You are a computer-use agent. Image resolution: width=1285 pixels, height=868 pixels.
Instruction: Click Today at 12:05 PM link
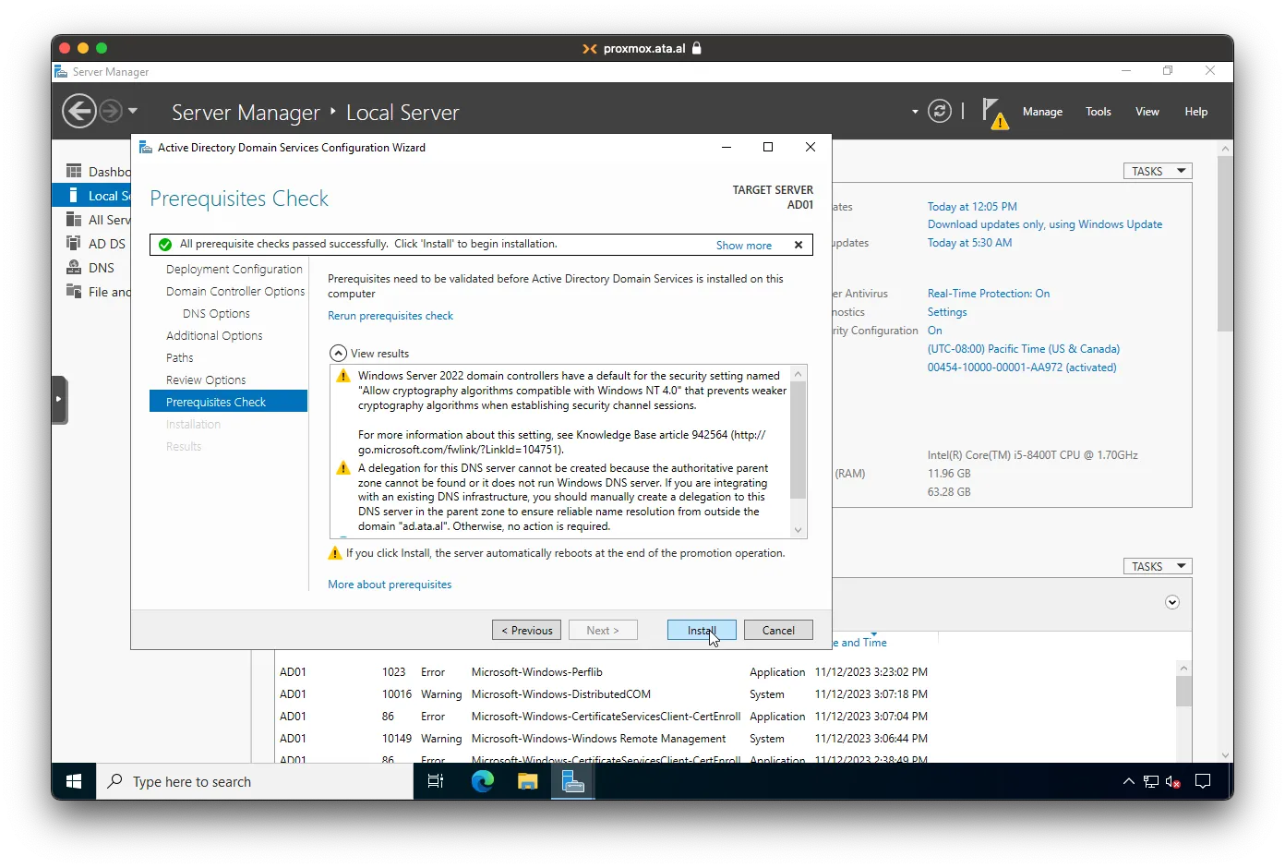click(972, 207)
